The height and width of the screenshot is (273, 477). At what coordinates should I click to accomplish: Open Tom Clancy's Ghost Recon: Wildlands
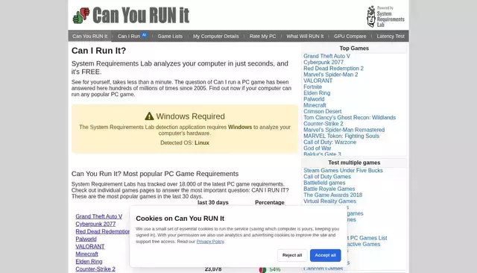point(350,117)
